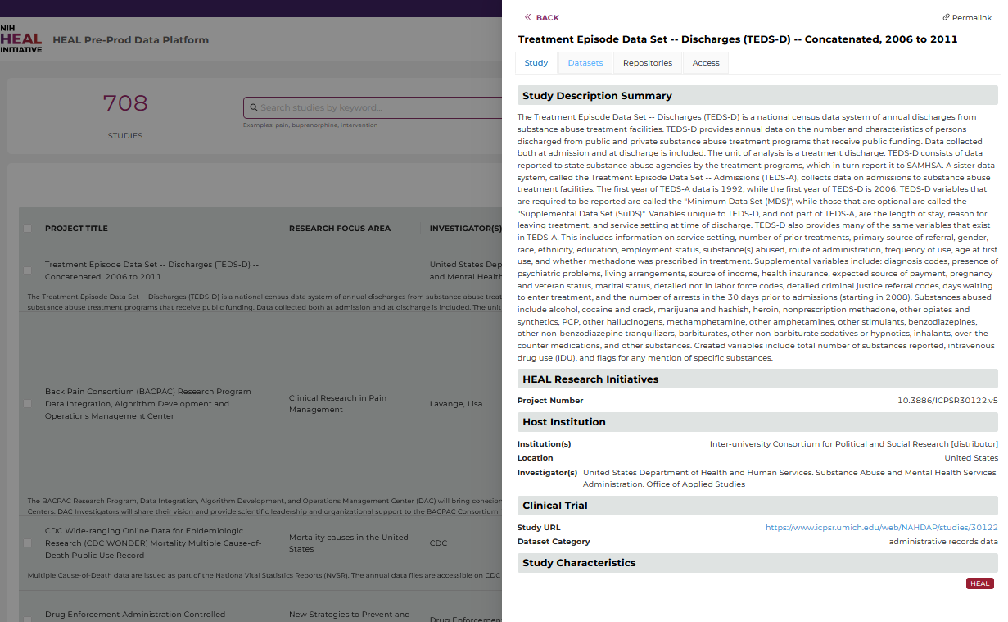Copy the study Permalink
Screen dimensions: 1008x622
(967, 17)
